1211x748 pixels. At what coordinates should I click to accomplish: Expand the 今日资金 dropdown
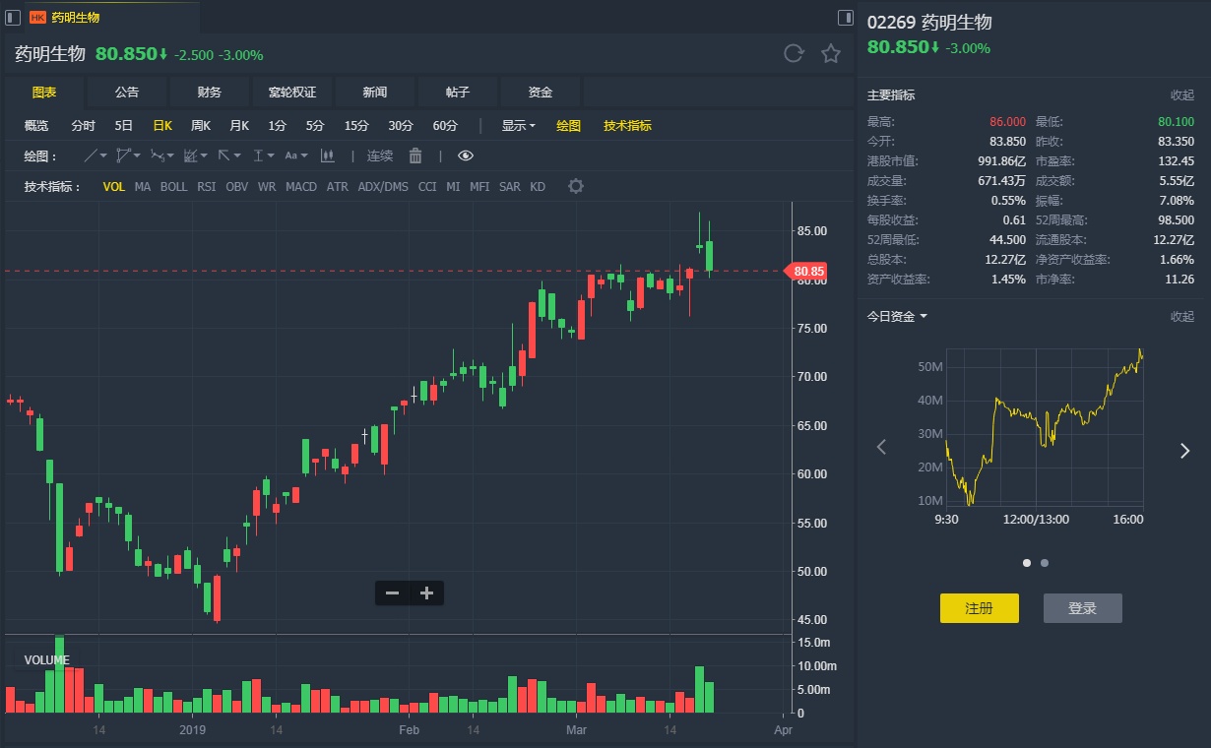(897, 316)
